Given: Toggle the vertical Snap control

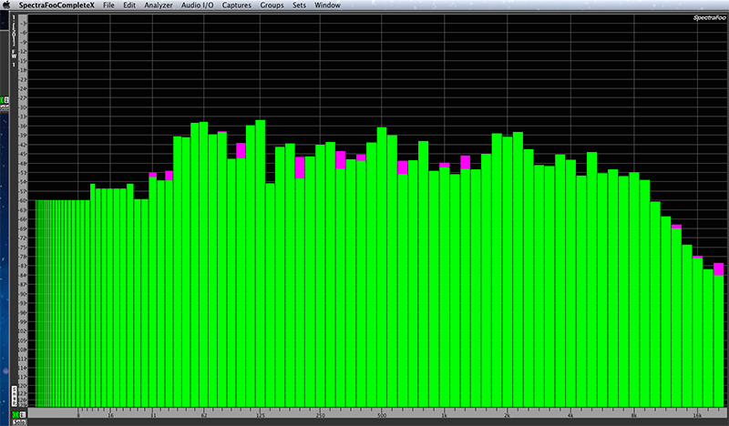Looking at the screenshot, I should click(x=14, y=396).
